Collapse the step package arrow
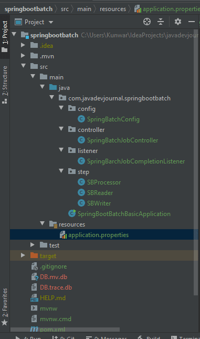 pyautogui.click(x=61, y=171)
